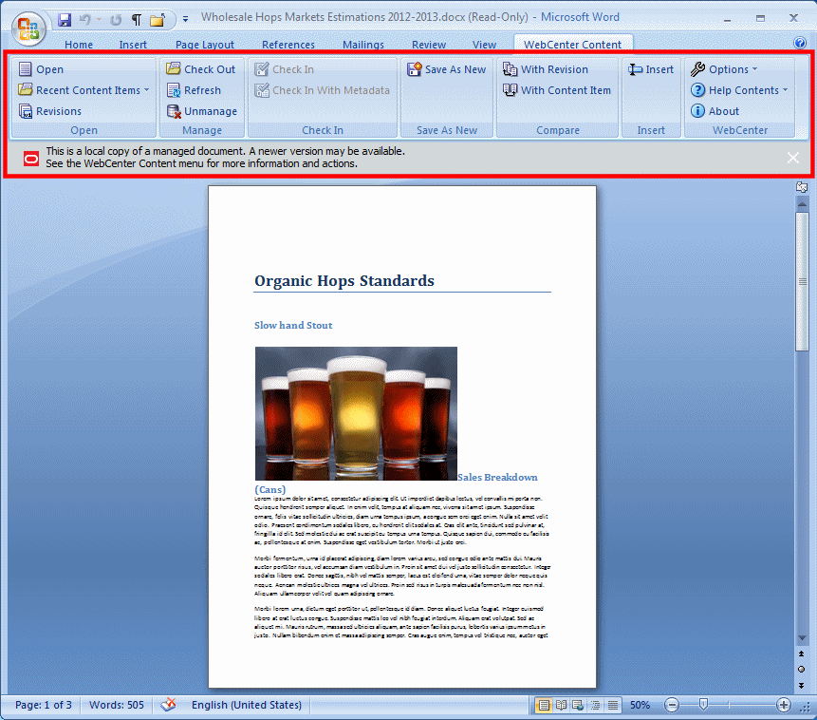Save document with the Quick Access Save icon
817x720 pixels.
point(65,20)
